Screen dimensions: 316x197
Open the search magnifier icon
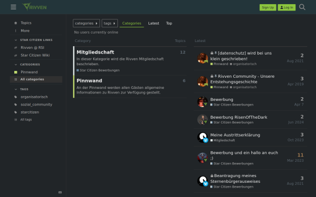[x=302, y=7]
